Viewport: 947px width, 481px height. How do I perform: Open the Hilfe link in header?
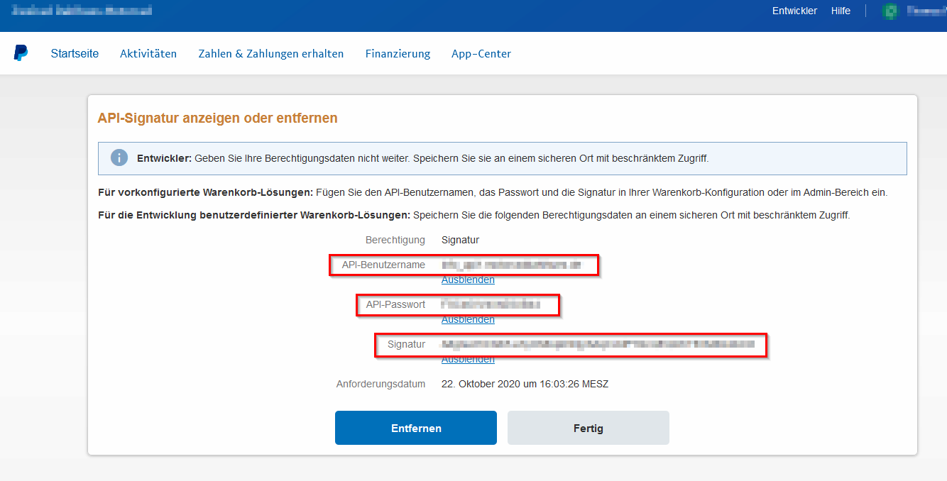[841, 11]
